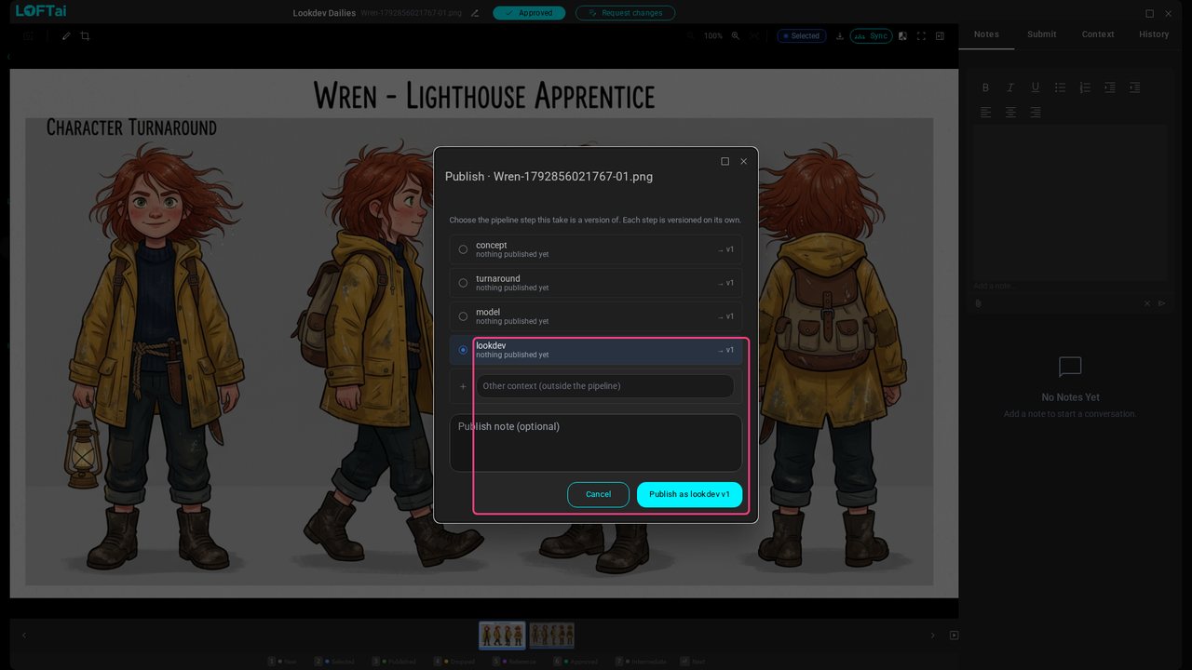Maximize the Publish dialog

(725, 161)
